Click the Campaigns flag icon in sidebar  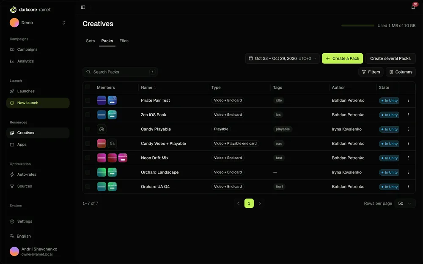12,49
